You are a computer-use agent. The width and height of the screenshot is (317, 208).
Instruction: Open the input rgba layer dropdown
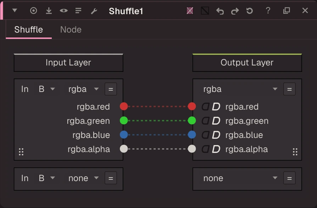pyautogui.click(x=83, y=89)
